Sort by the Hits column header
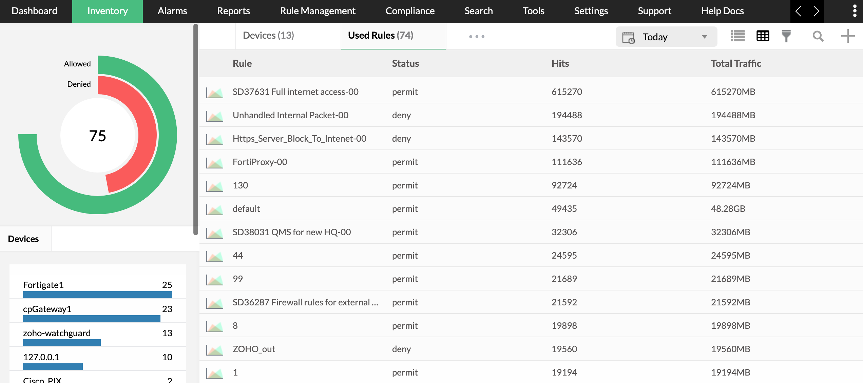 (x=560, y=63)
